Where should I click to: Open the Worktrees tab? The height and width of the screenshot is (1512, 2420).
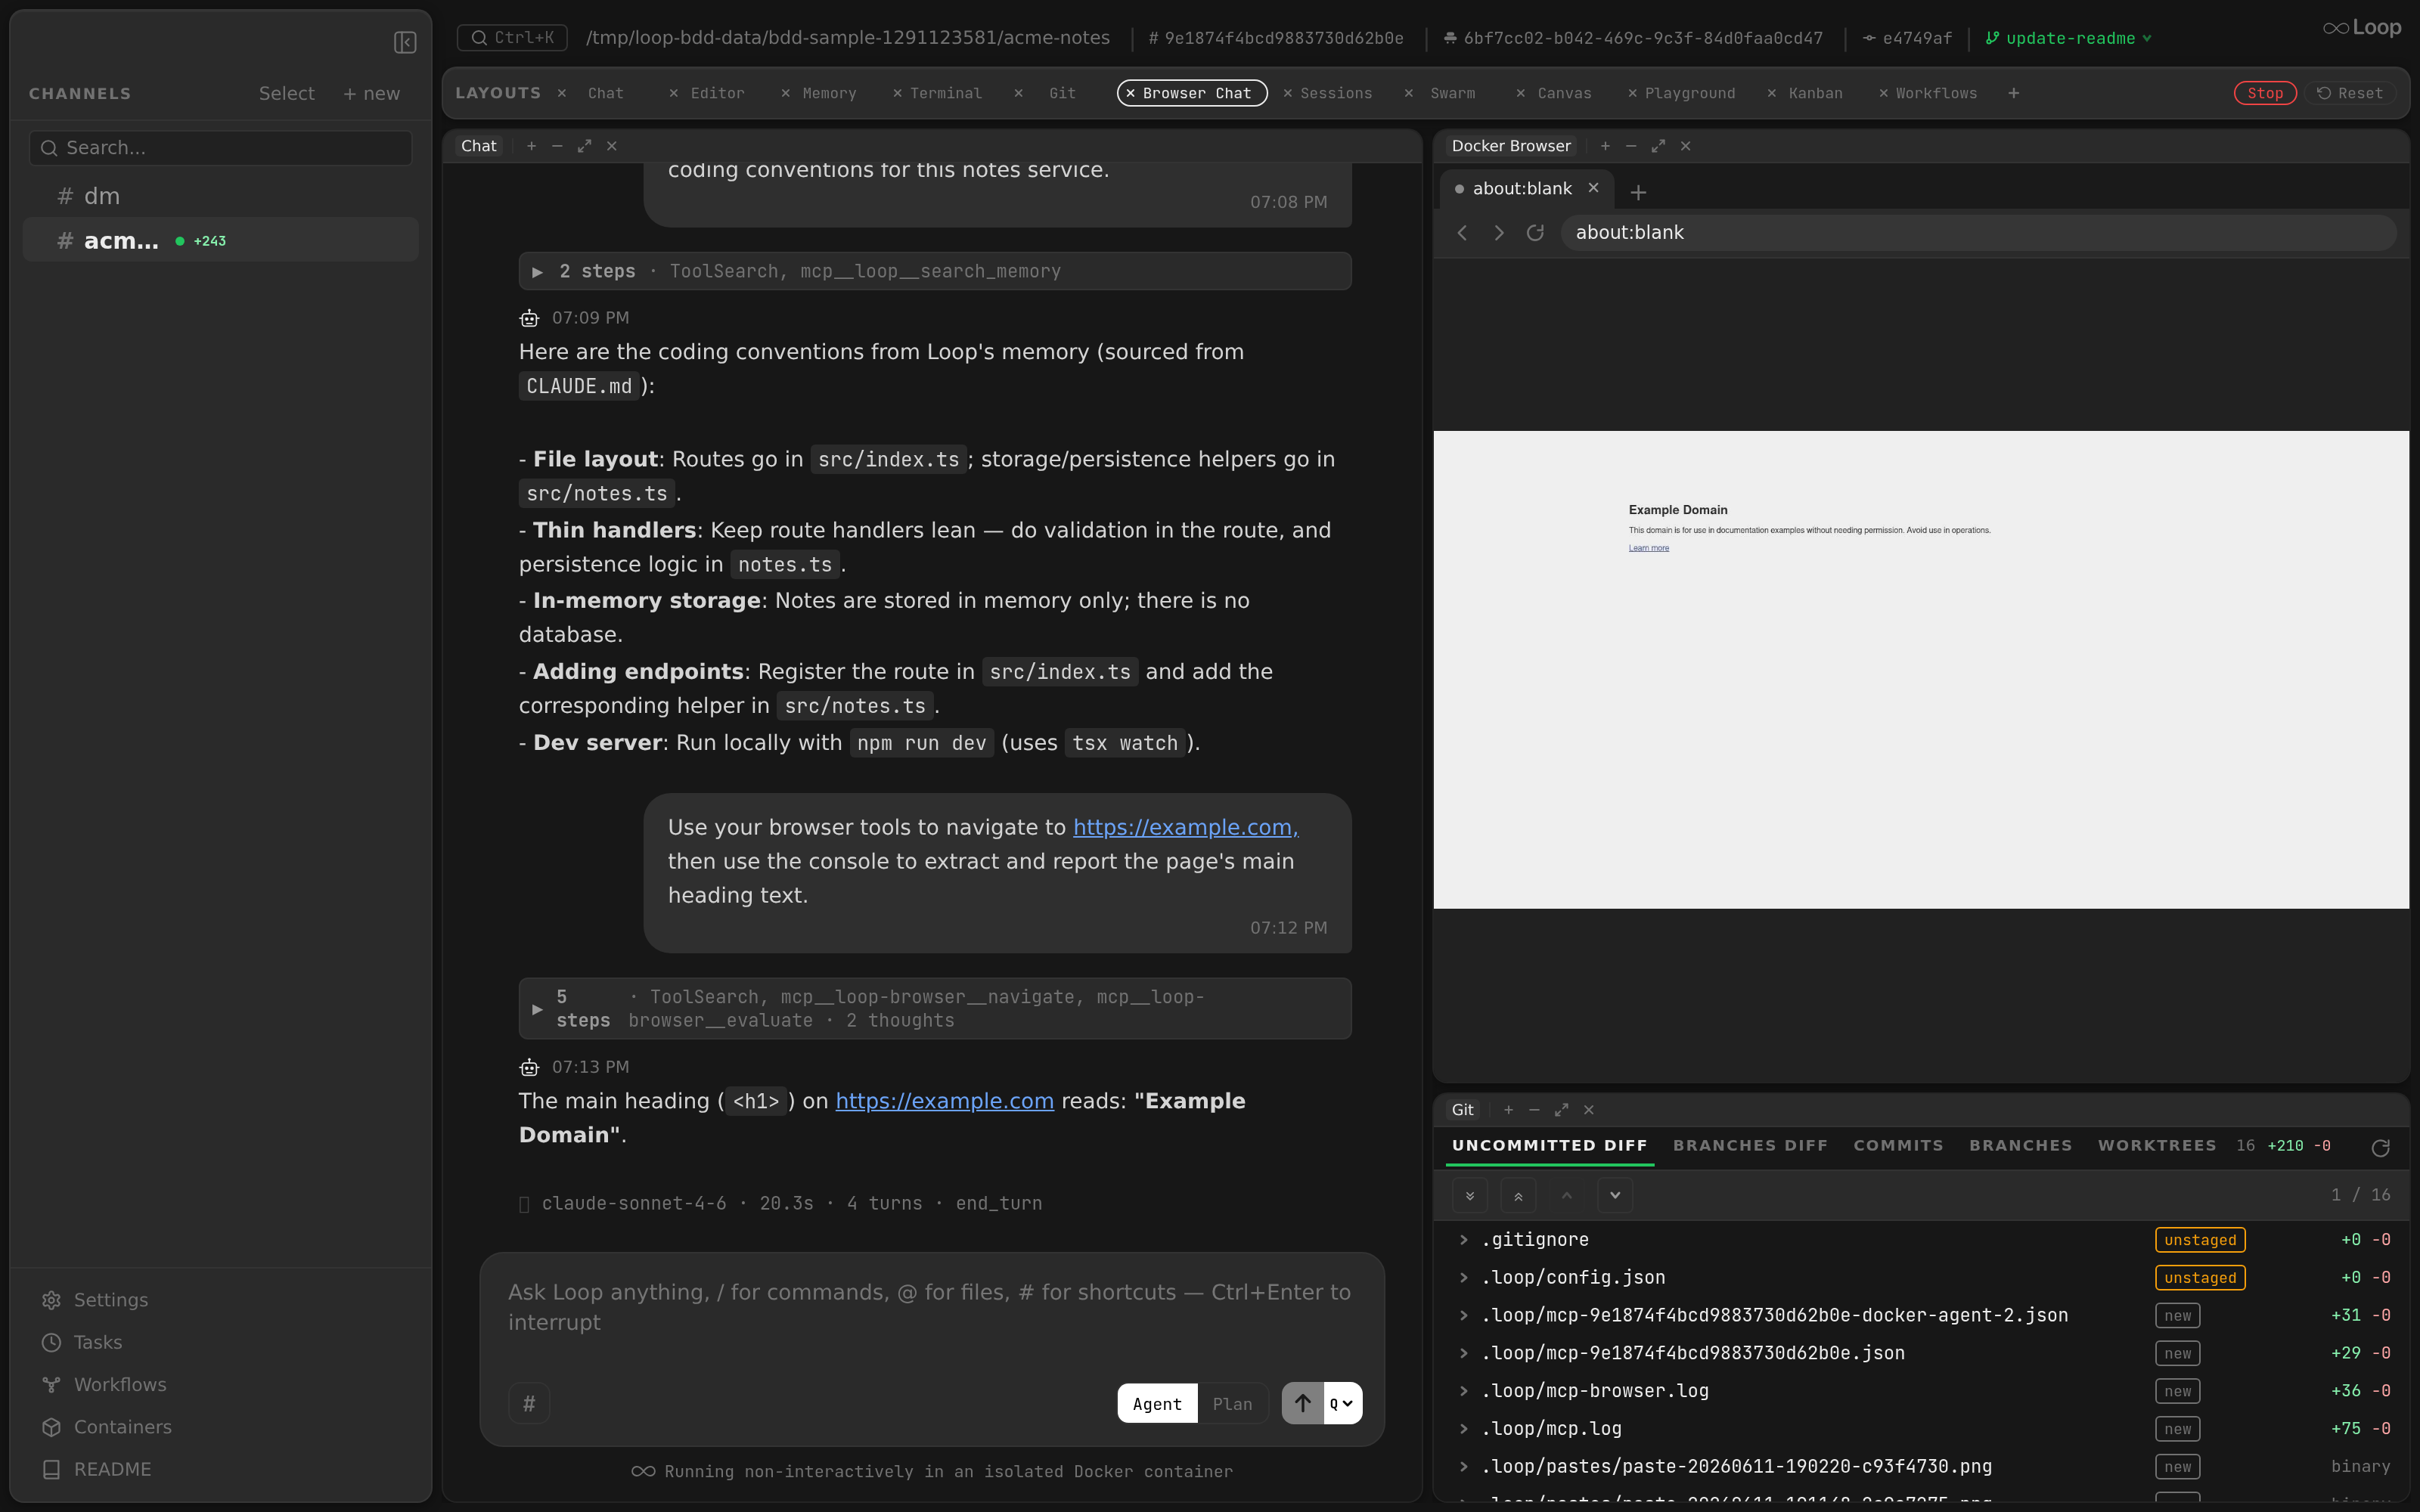[x=2157, y=1145]
